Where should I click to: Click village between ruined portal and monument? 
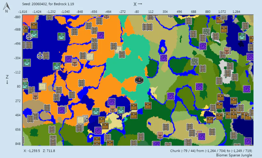[113, 109]
